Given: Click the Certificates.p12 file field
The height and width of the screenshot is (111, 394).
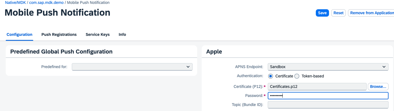Looking at the screenshot, I should 317,87.
